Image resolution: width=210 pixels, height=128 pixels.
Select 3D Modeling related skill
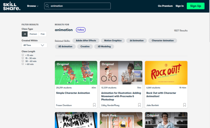[x=104, y=47]
